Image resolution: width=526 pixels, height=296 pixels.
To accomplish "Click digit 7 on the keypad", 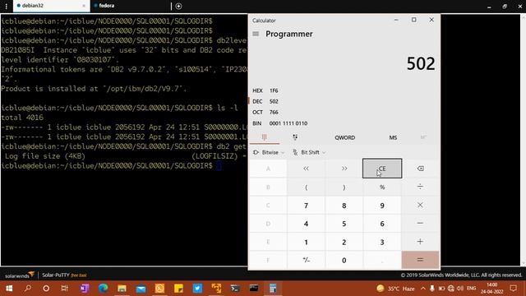I will click(x=306, y=205).
